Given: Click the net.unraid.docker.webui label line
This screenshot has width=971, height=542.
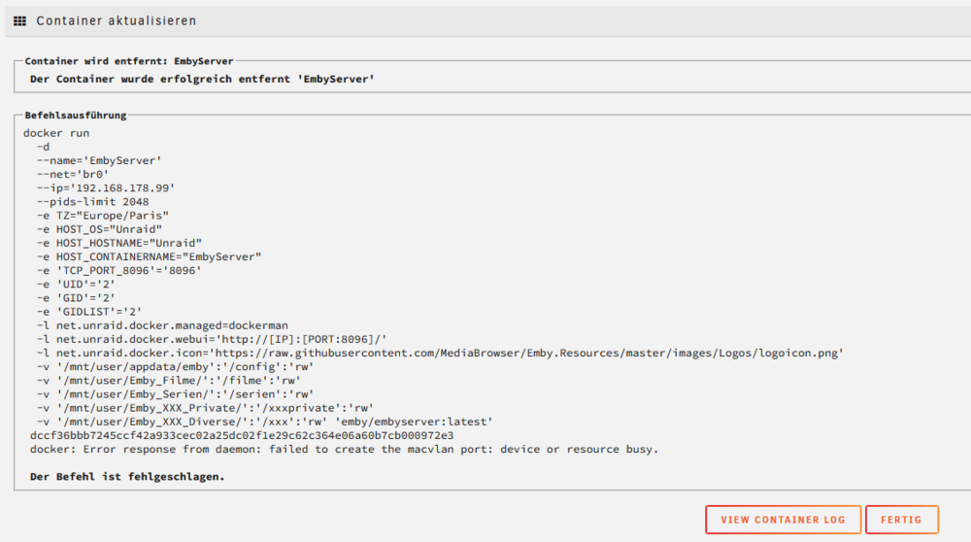Looking at the screenshot, I should (212, 339).
